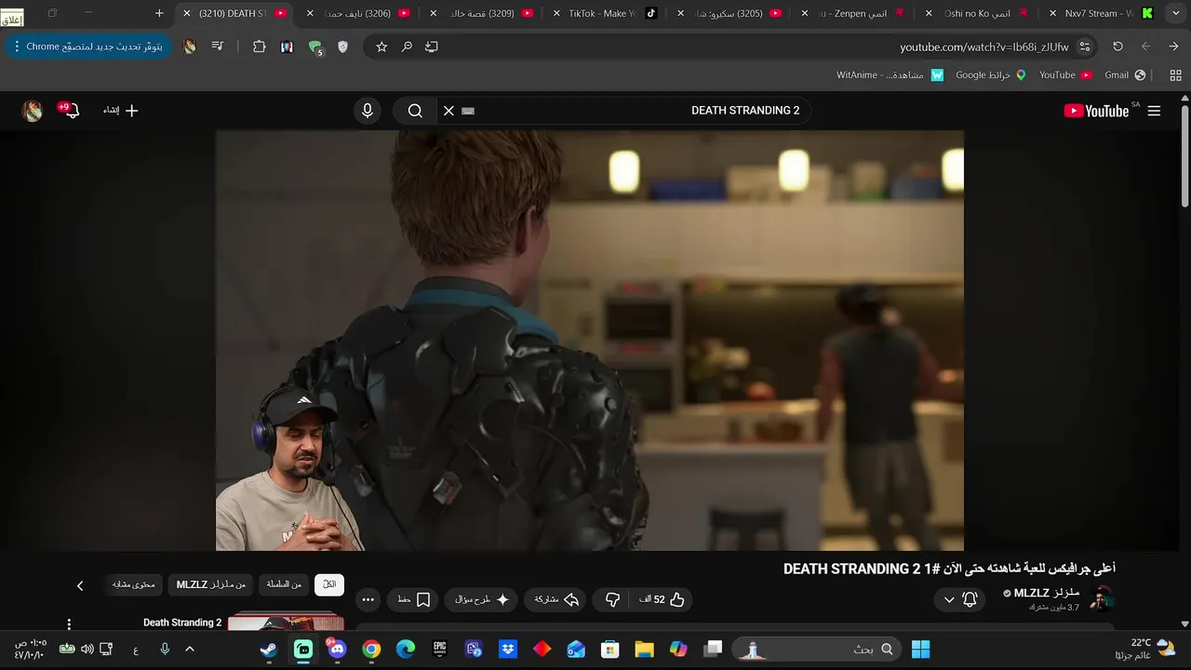Open the Ask a question (طرح سؤال) button
1191x670 pixels.
(x=482, y=599)
